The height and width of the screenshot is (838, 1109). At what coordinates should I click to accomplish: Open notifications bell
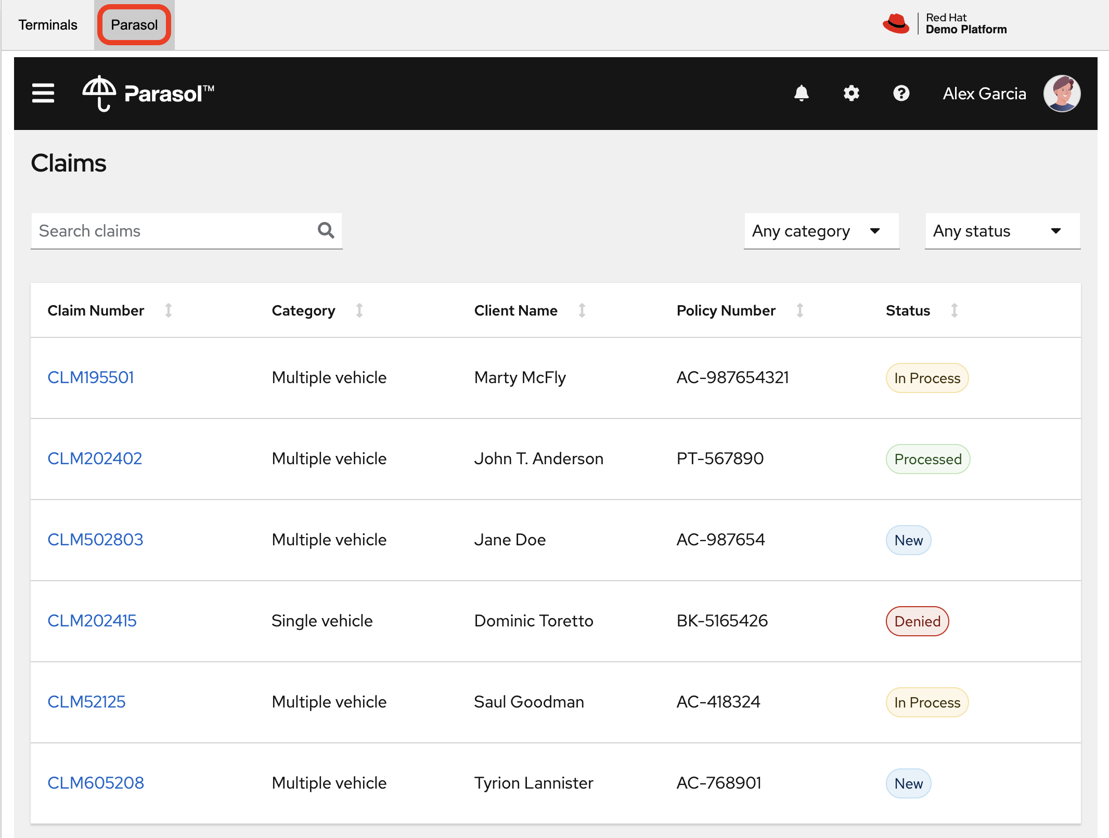(x=801, y=94)
